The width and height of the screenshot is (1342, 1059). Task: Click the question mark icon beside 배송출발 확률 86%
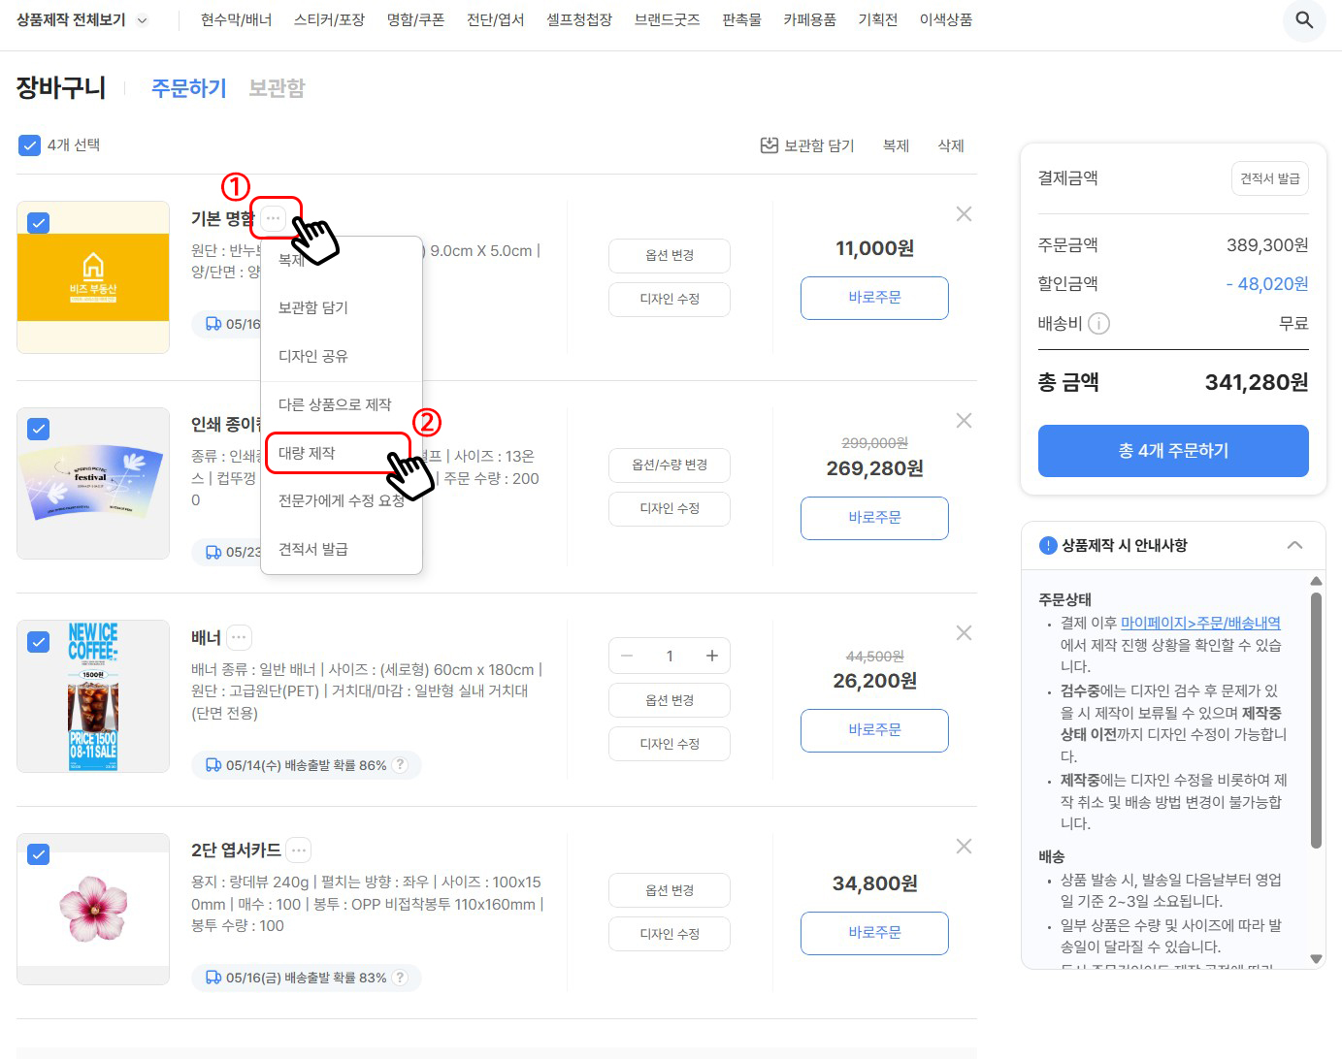[401, 764]
